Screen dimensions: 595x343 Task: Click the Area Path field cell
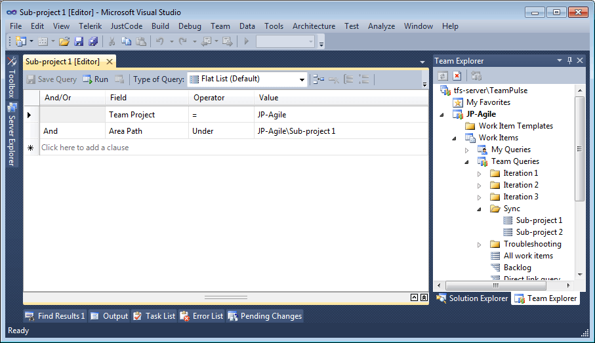pos(147,131)
